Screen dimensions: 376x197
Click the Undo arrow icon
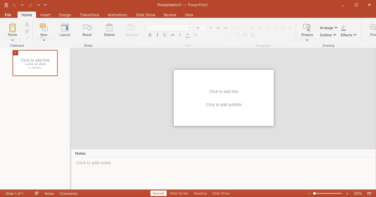point(14,5)
